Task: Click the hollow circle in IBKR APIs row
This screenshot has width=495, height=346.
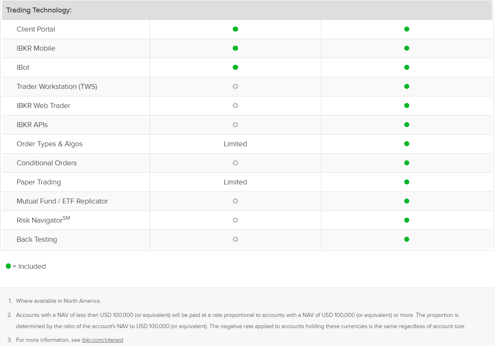Action: (235, 125)
